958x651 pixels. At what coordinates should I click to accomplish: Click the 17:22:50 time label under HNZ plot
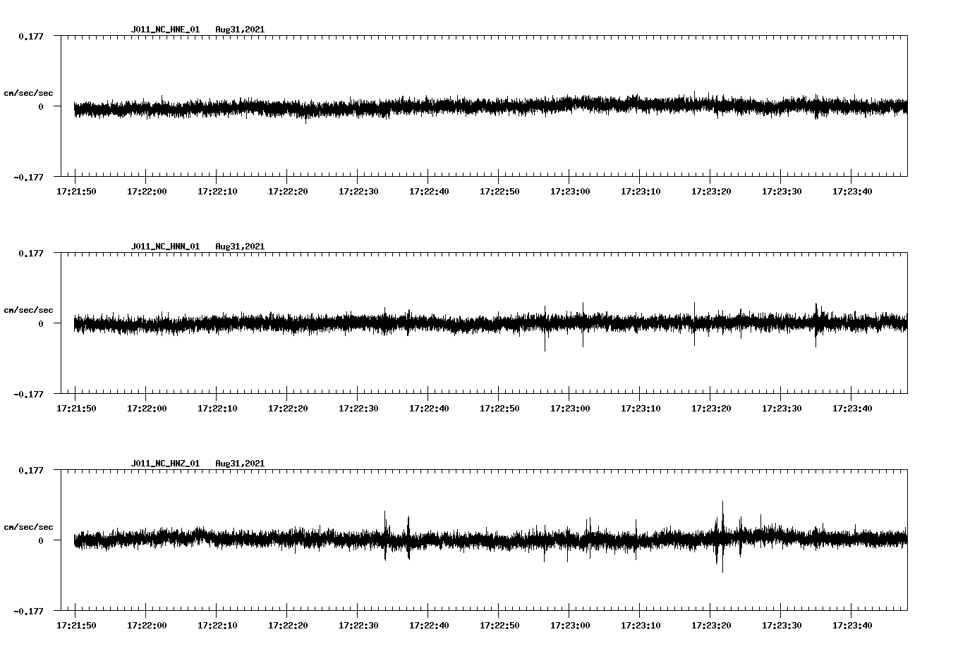[499, 626]
